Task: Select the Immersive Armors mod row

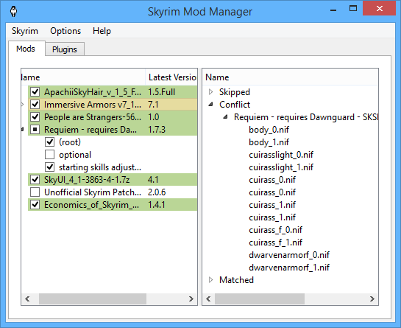Action: 113,104
